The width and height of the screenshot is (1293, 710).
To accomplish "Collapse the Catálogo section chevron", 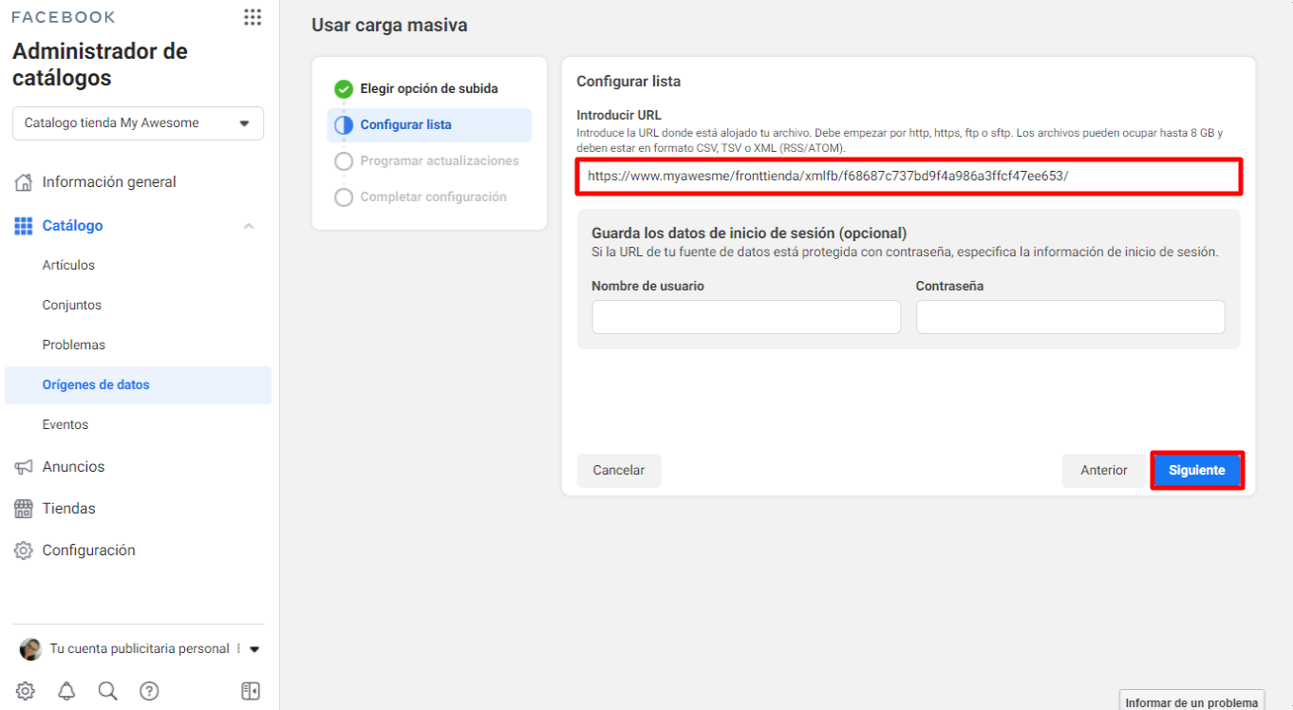I will (x=249, y=226).
